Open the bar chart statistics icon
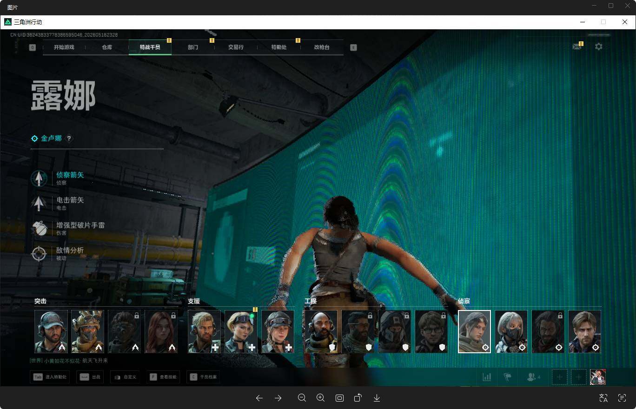The width and height of the screenshot is (636, 409). tap(487, 377)
